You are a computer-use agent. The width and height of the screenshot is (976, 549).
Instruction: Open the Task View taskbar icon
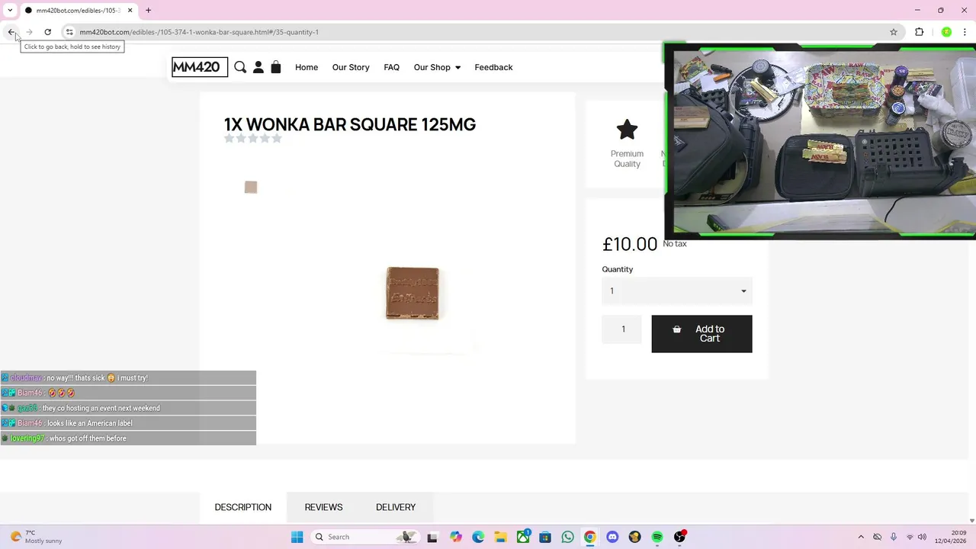point(432,537)
